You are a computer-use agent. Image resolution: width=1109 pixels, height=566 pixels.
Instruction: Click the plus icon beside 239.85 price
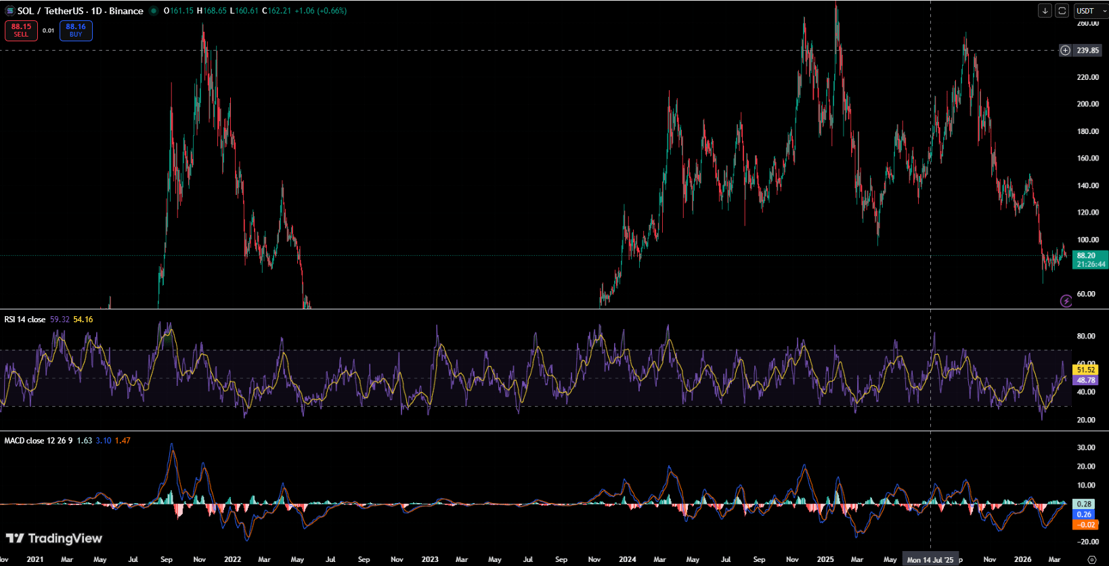[1065, 50]
